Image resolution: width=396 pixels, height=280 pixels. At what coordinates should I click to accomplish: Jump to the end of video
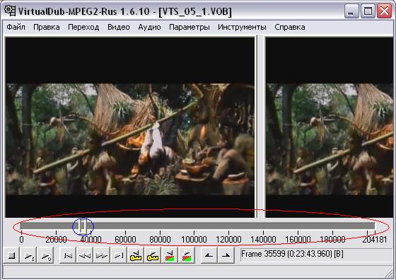119,255
